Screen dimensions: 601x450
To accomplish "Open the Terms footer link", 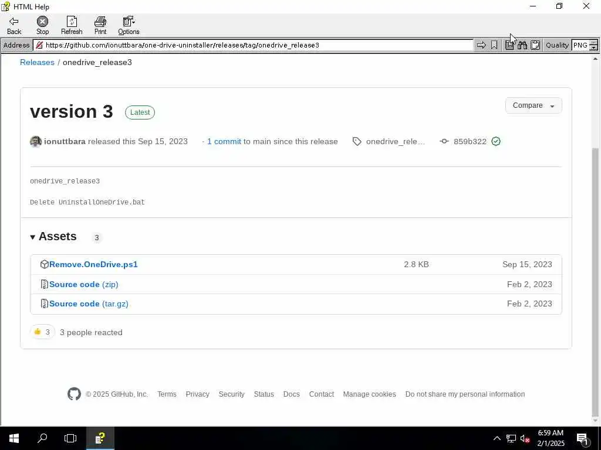I will [167, 394].
